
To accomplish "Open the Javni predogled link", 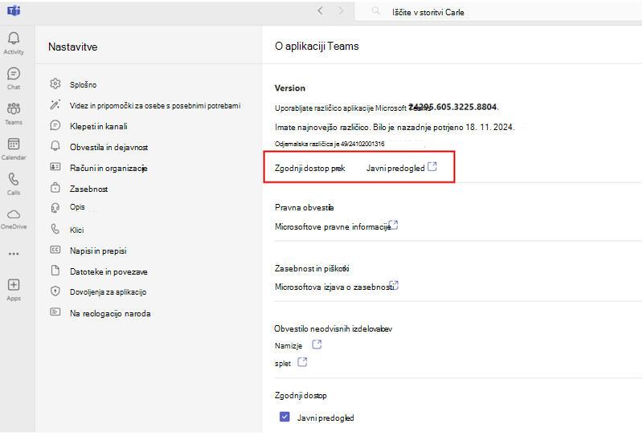I will [x=395, y=168].
